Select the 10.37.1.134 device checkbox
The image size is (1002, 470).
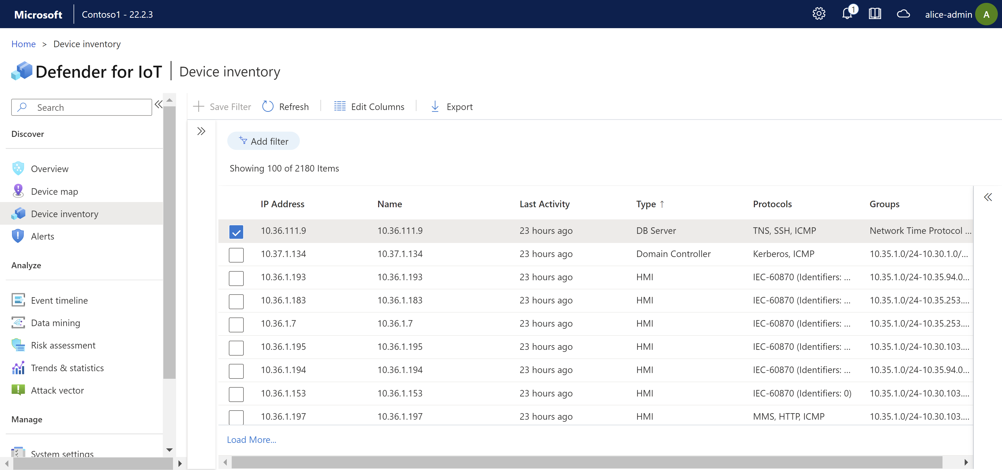pyautogui.click(x=236, y=255)
